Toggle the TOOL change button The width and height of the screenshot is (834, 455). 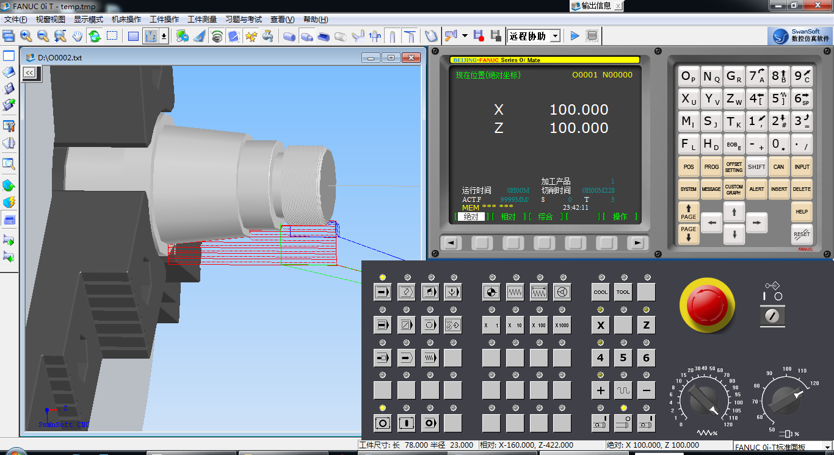pyautogui.click(x=623, y=292)
